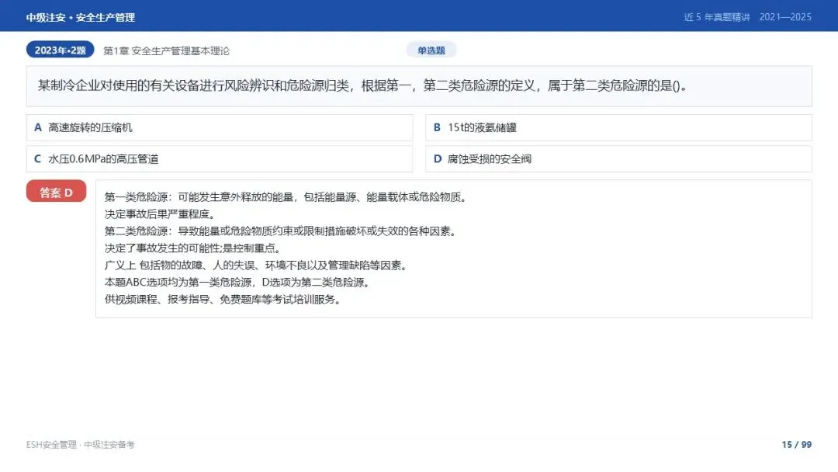The image size is (838, 472).
Task: Click the line 供视频课程、报考指导
Action: 223,300
